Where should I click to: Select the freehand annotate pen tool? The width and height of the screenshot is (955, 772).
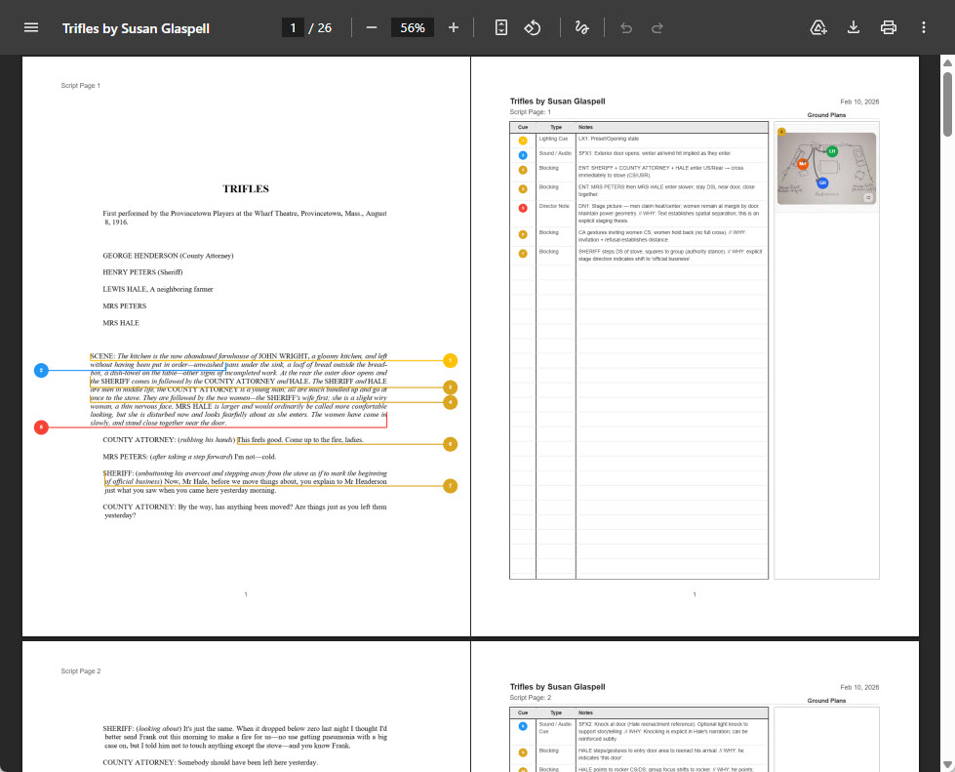(581, 27)
